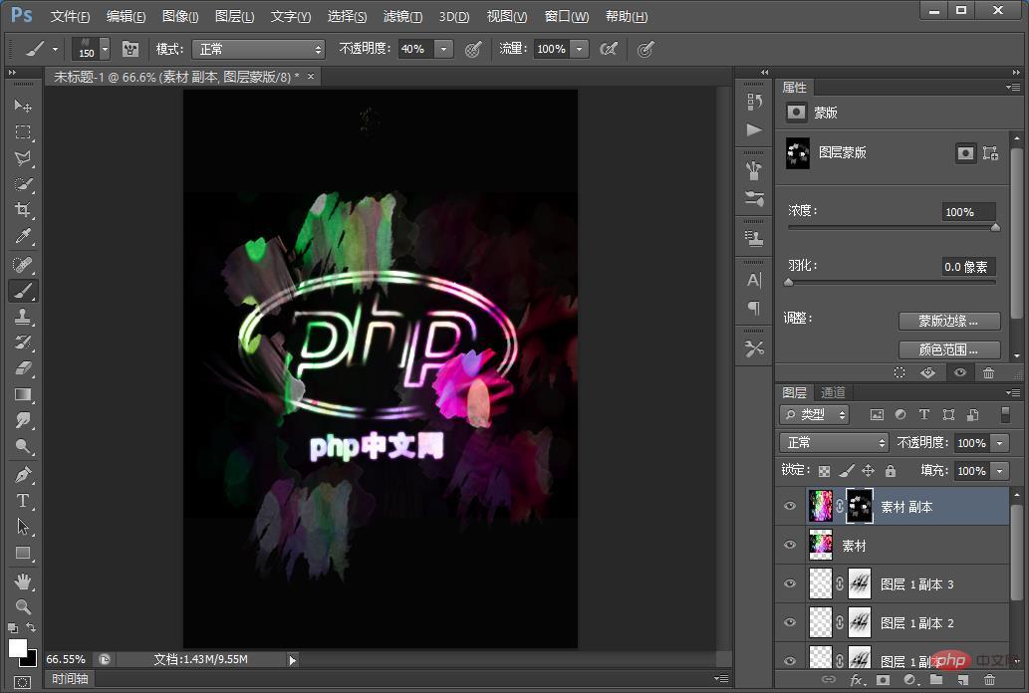Select the Quick Selection tool
Screen dimensions: 1029x693
(23, 184)
